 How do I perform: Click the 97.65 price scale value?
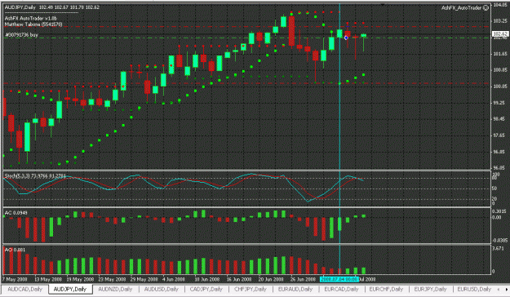[x=500, y=135]
